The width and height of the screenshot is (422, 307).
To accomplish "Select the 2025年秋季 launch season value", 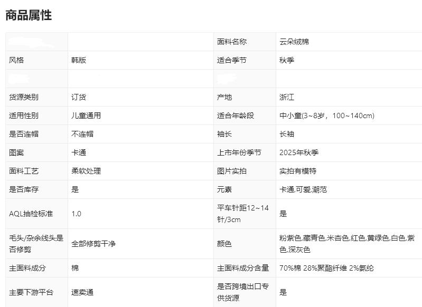I will (x=299, y=152).
